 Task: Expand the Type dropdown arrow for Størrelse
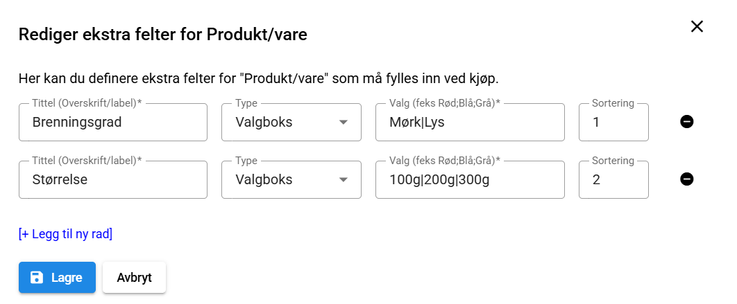pyautogui.click(x=343, y=180)
